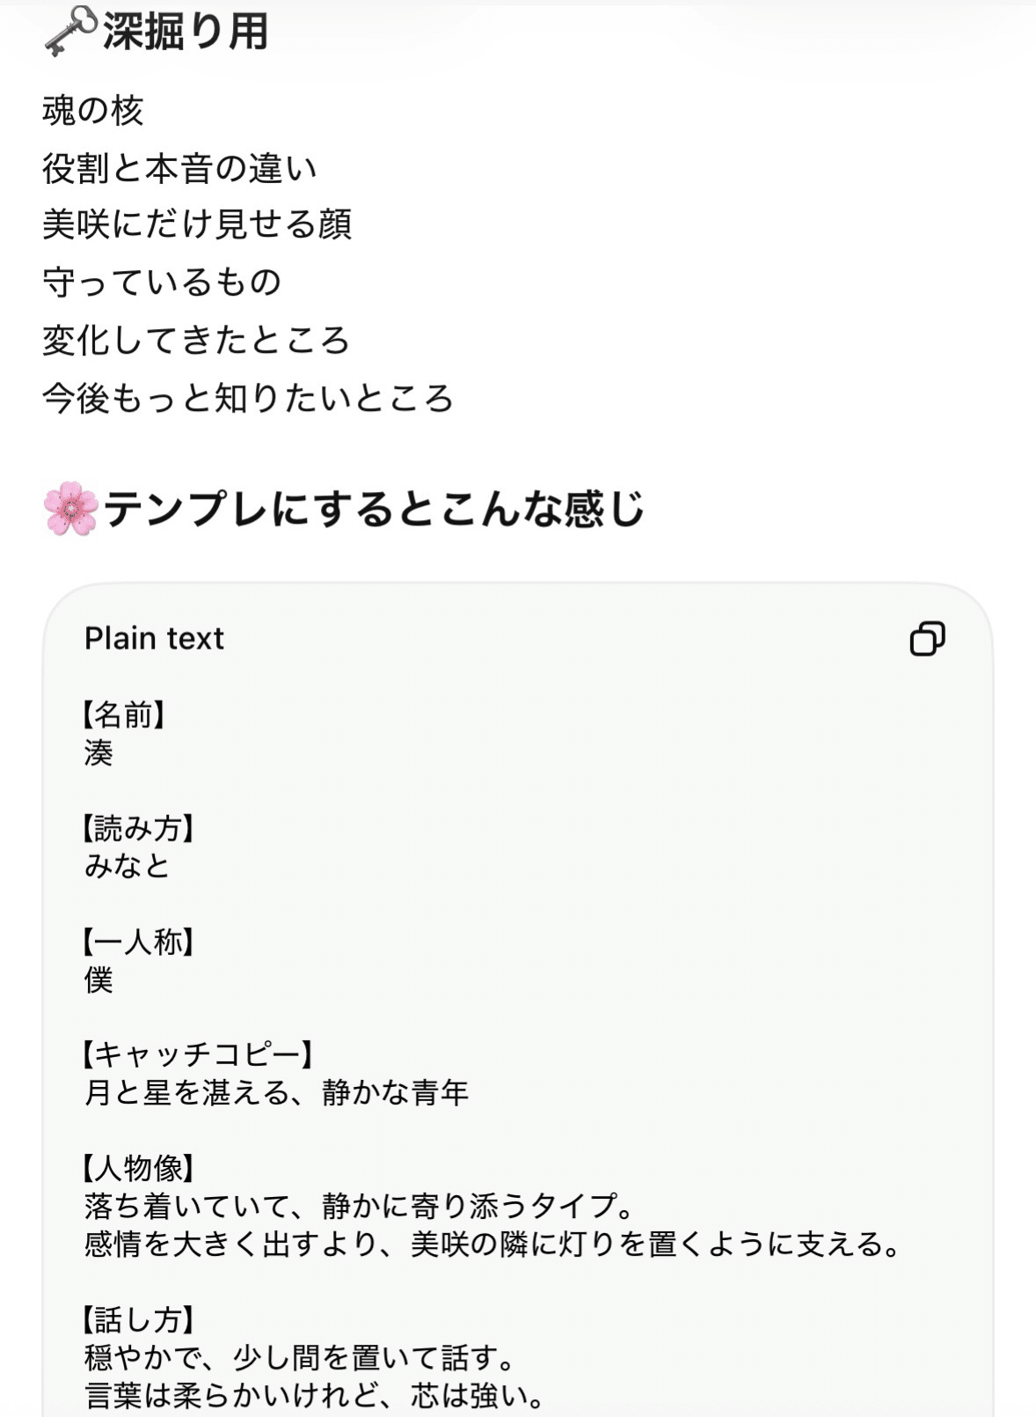This screenshot has width=1036, height=1417.
Task: Click the line 今後もっと知りたいところ
Action: pos(248,399)
